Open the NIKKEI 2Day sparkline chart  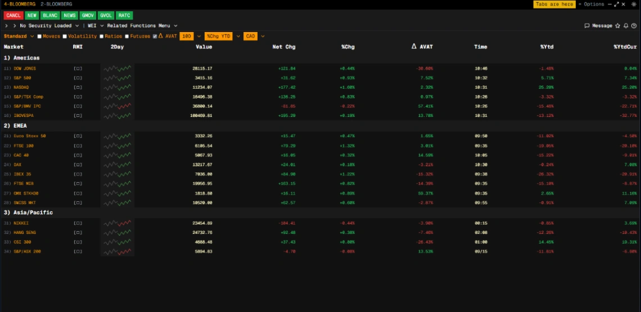click(x=118, y=223)
